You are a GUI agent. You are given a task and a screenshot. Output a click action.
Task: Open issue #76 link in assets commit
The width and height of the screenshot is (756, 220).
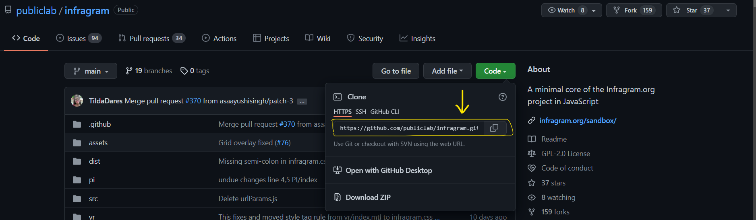[283, 143]
